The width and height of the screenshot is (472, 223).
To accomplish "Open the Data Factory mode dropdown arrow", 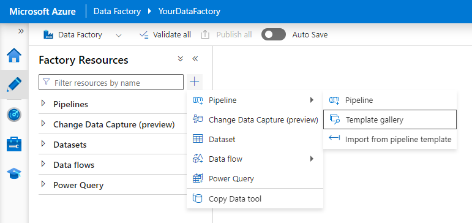I will (119, 36).
